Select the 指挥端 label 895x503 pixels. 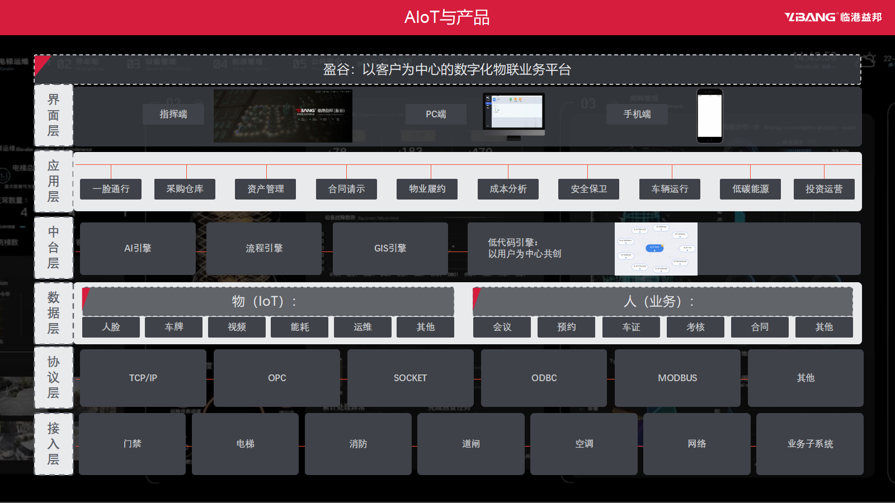tap(173, 115)
